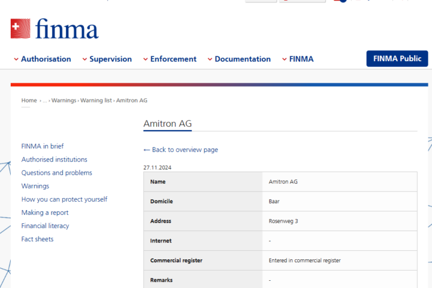Open Questions and problems link
This screenshot has width=432, height=288.
pyautogui.click(x=57, y=173)
